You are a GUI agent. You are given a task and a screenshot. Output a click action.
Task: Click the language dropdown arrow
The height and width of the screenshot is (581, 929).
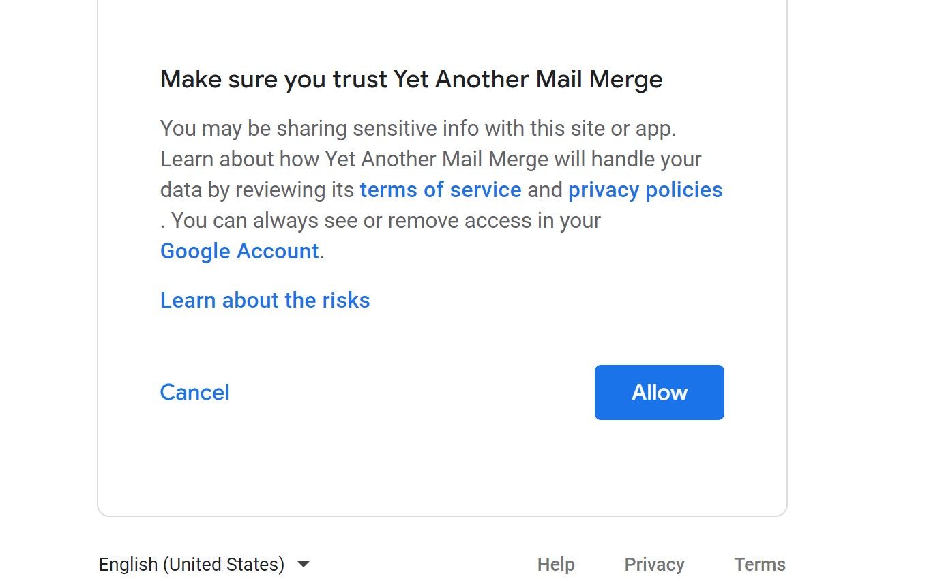click(x=302, y=564)
